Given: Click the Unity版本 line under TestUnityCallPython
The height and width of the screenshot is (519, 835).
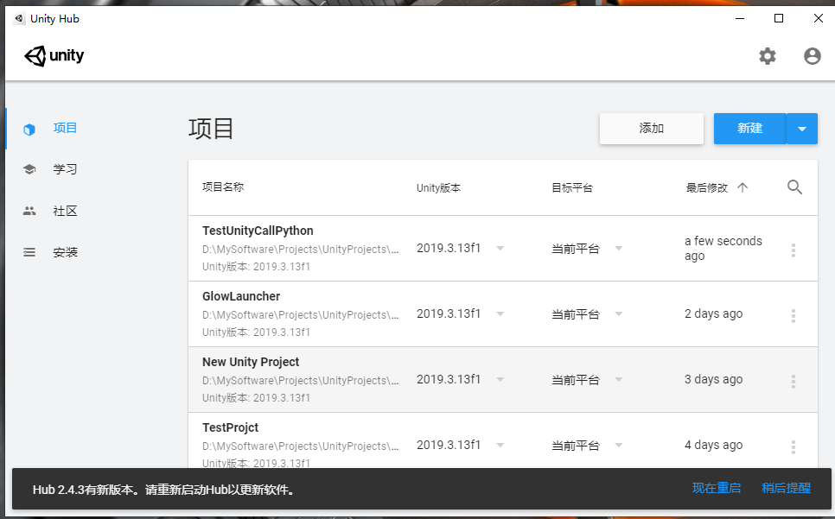Looking at the screenshot, I should (256, 267).
